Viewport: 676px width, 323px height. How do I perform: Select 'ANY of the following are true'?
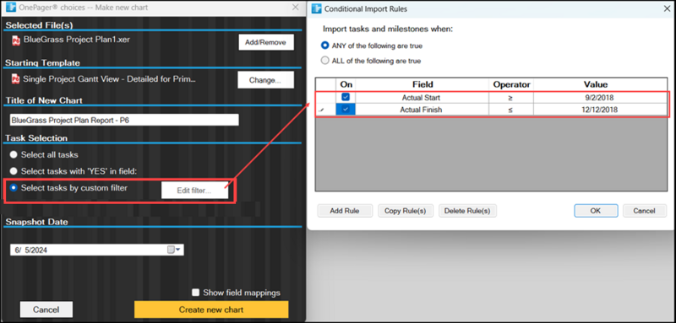point(325,46)
